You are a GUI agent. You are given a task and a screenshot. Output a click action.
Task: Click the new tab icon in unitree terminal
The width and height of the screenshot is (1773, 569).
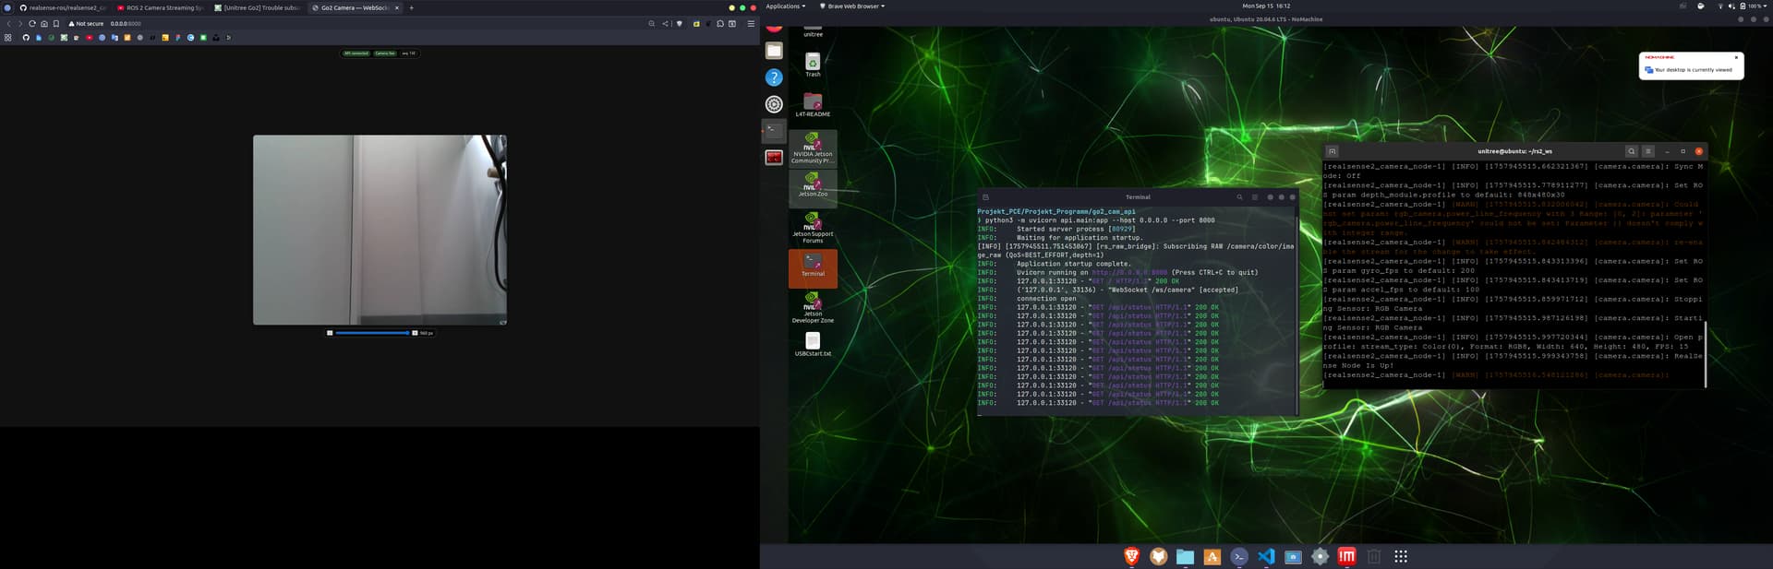(1332, 151)
